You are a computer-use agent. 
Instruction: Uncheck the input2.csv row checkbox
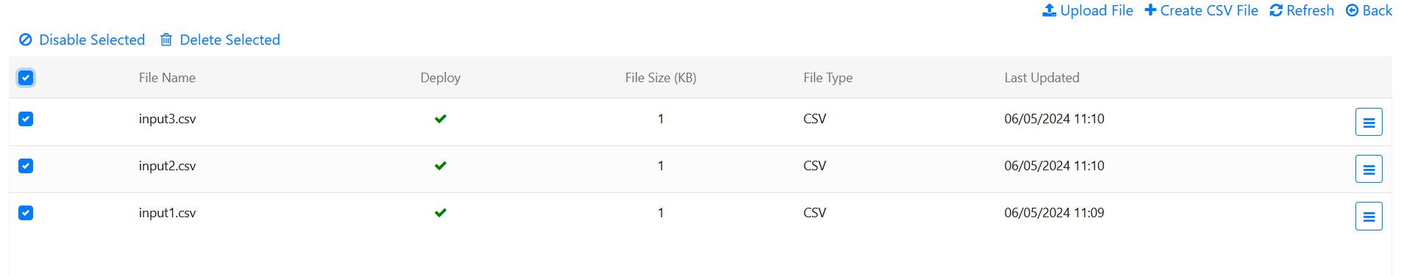pyautogui.click(x=26, y=166)
